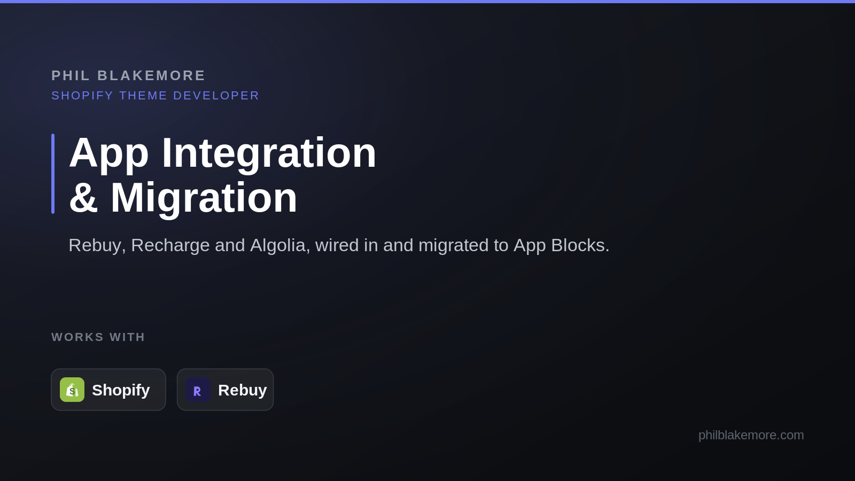Click the PHIL BLAKEMORE name text
The height and width of the screenshot is (481, 855).
[x=128, y=75]
